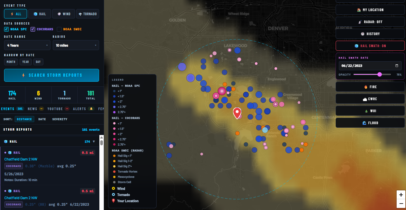Uncheck the COCORAHS data source
This screenshot has height=210, width=406.
(x=33, y=29)
